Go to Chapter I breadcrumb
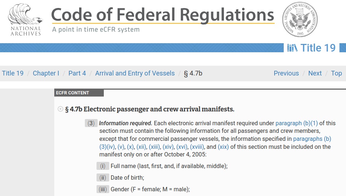Image resolution: width=346 pixels, height=196 pixels. pos(46,73)
